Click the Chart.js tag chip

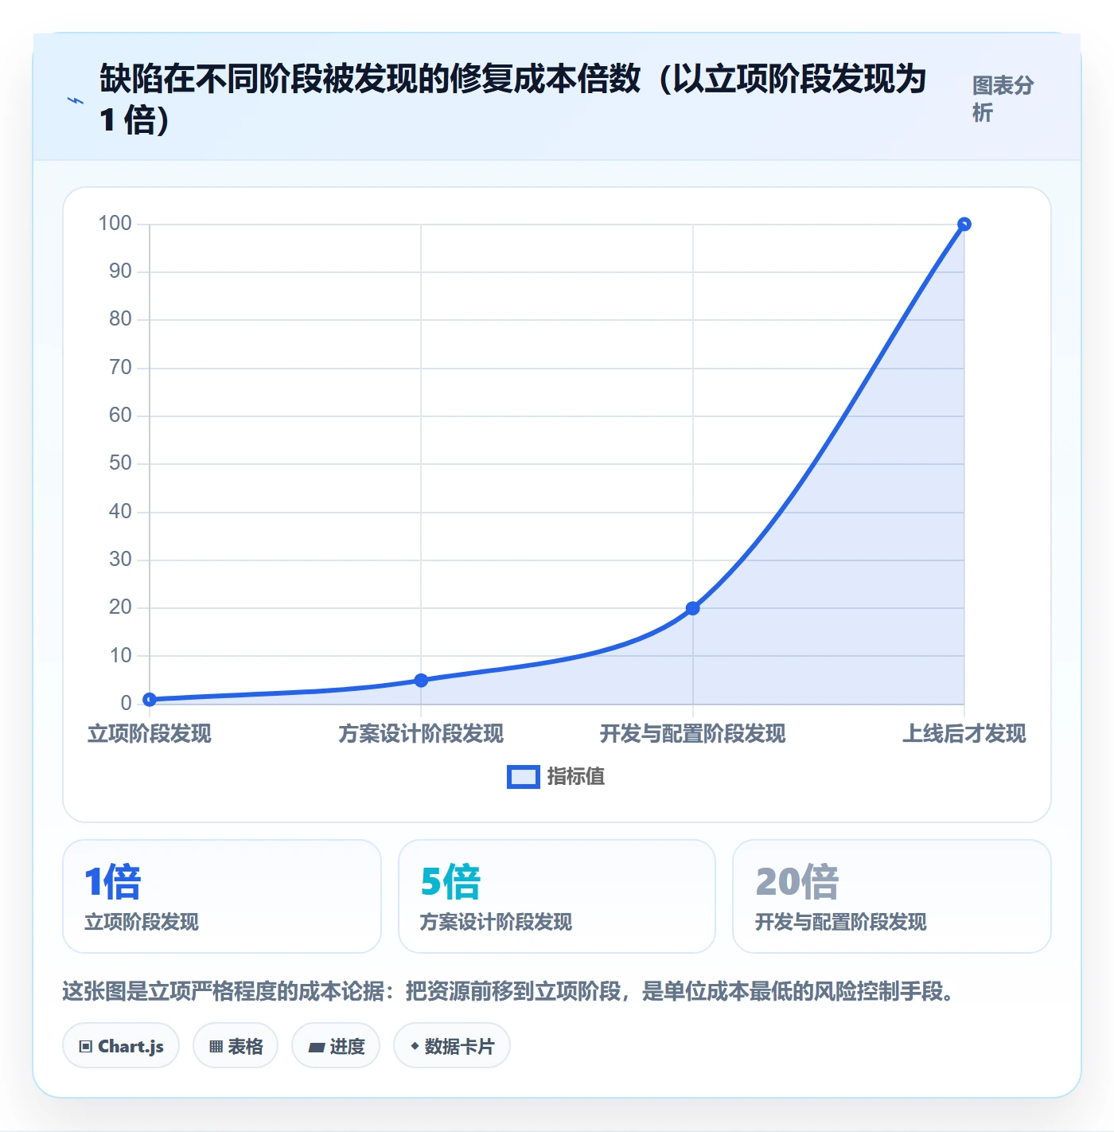(121, 1046)
